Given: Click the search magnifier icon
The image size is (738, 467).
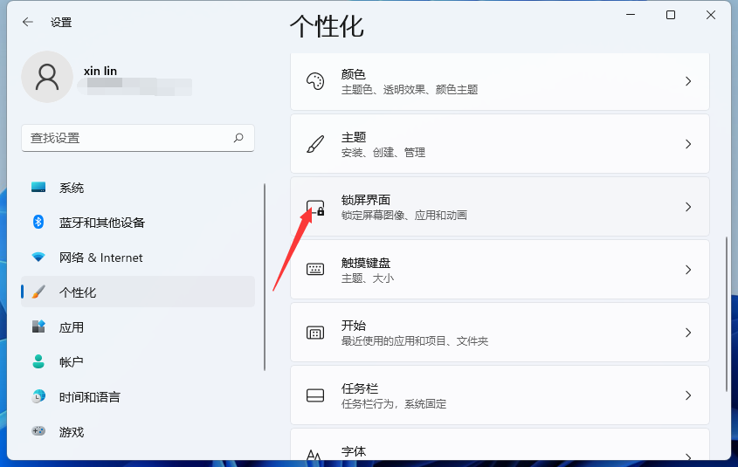Looking at the screenshot, I should (238, 138).
